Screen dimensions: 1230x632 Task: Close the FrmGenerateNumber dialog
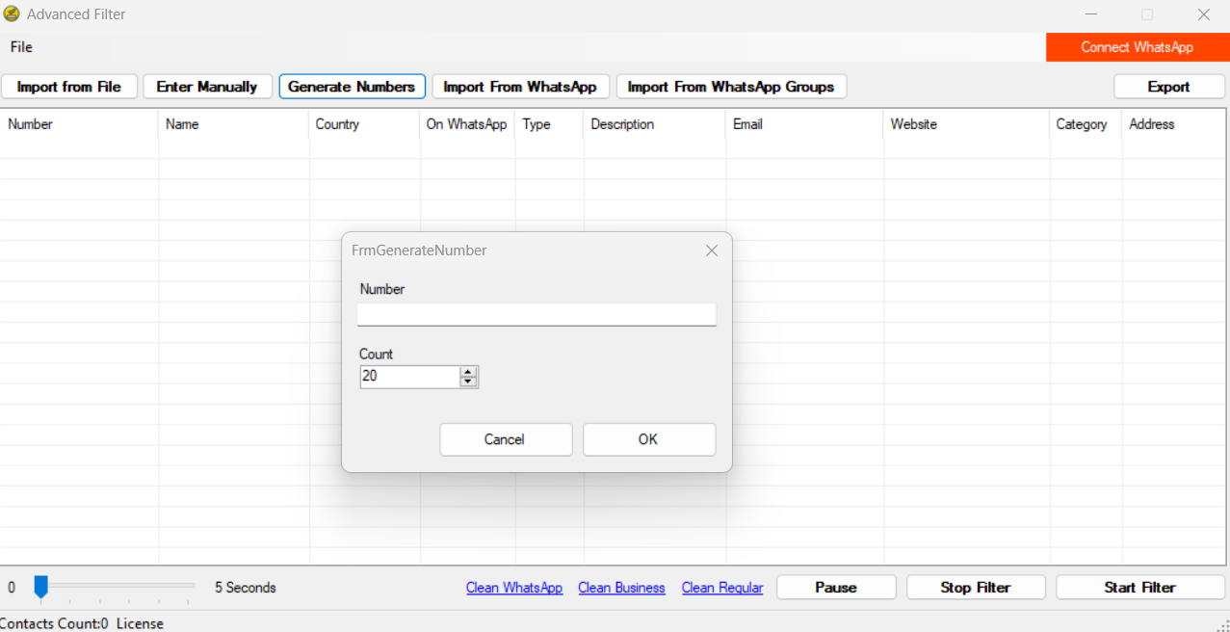pos(712,250)
